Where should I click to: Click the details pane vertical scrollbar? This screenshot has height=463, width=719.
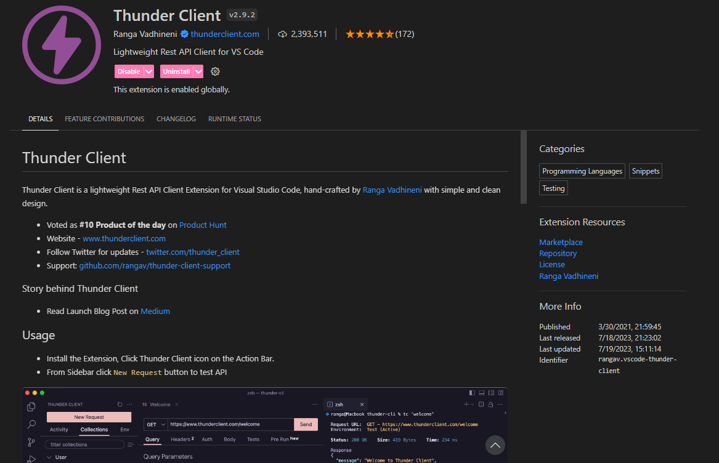tap(524, 167)
